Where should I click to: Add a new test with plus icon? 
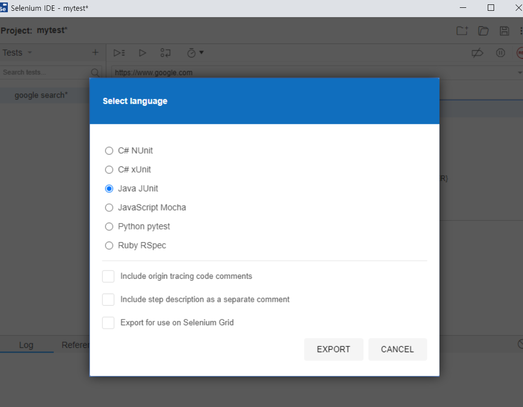coord(95,52)
